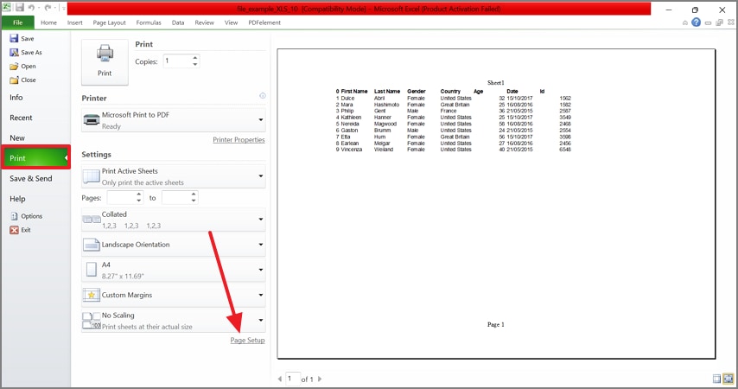Expand the Print Active Sheets dropdown
Screen dimensions: 738x389
(173, 176)
